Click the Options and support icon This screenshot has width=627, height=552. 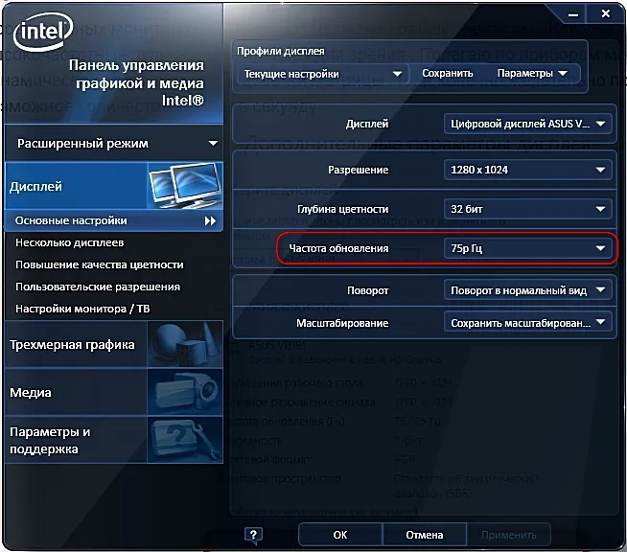click(x=183, y=439)
